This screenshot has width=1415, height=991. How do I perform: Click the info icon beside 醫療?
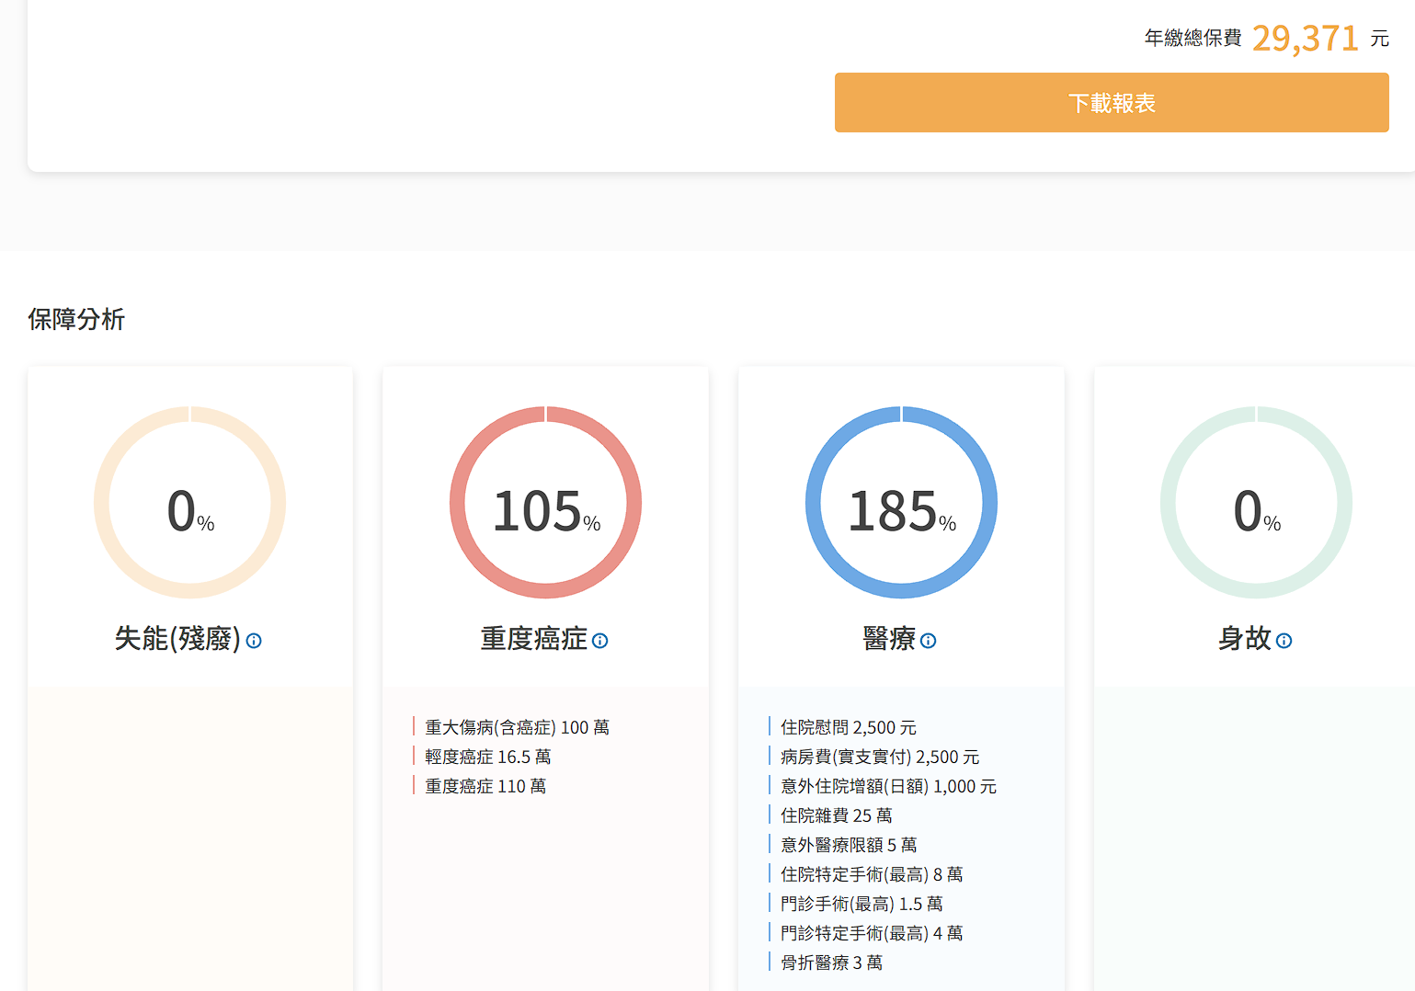coord(928,641)
